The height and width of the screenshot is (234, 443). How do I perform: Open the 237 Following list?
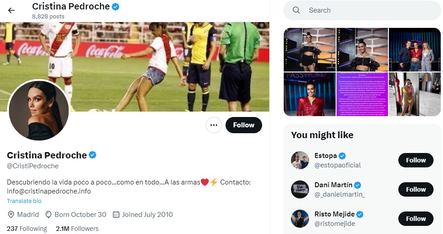pos(27,229)
